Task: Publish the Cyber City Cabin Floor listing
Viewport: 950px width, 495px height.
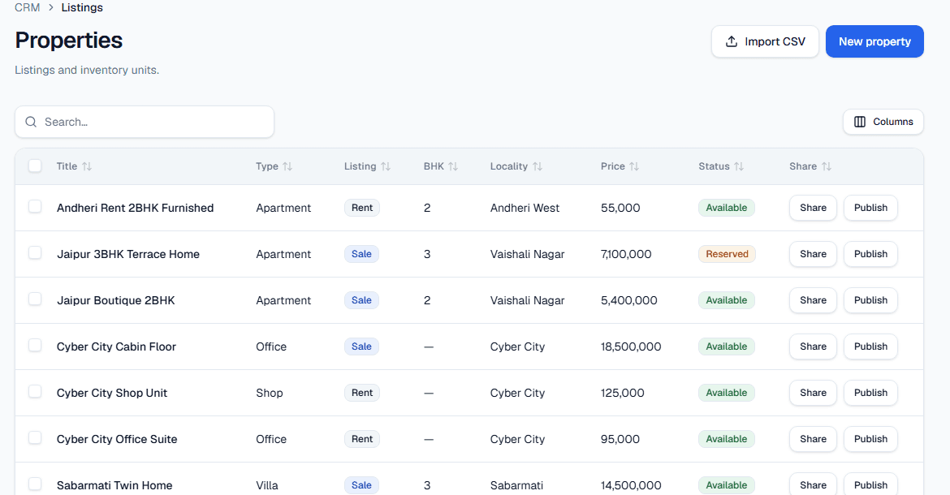Action: pos(870,346)
